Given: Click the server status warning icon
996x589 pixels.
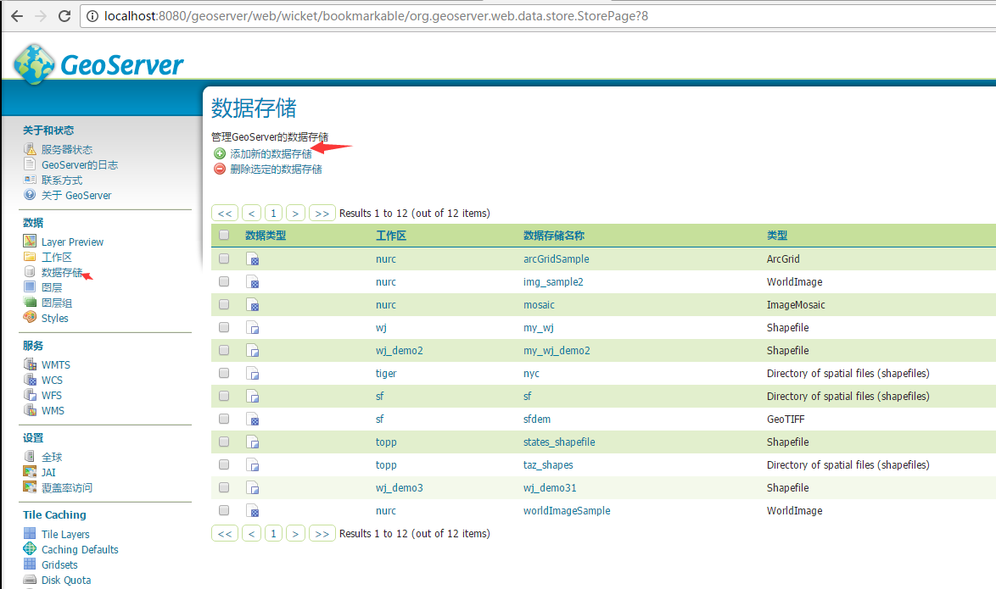Looking at the screenshot, I should 30,149.
